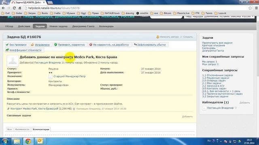Viewport: 259px width, 145px height.
Task: Delete attachment using trash icon
Action: (74, 109)
